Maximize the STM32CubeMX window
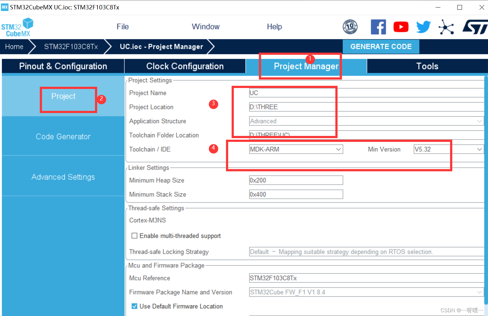The width and height of the screenshot is (488, 316). click(460, 7)
